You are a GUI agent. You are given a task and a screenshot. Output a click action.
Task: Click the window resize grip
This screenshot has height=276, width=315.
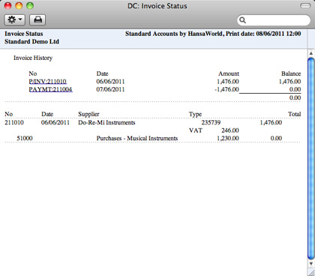pyautogui.click(x=311, y=272)
